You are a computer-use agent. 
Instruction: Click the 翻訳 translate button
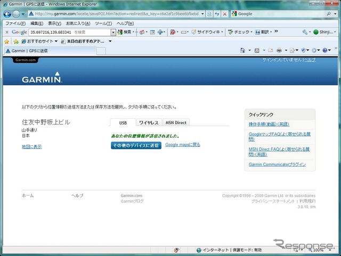[263, 32]
